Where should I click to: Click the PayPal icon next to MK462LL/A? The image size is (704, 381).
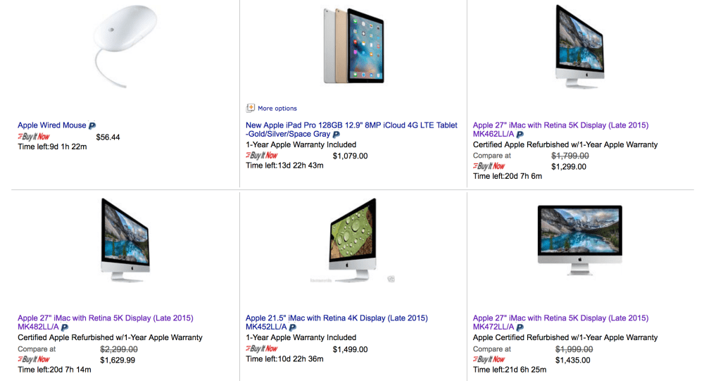[x=520, y=135]
